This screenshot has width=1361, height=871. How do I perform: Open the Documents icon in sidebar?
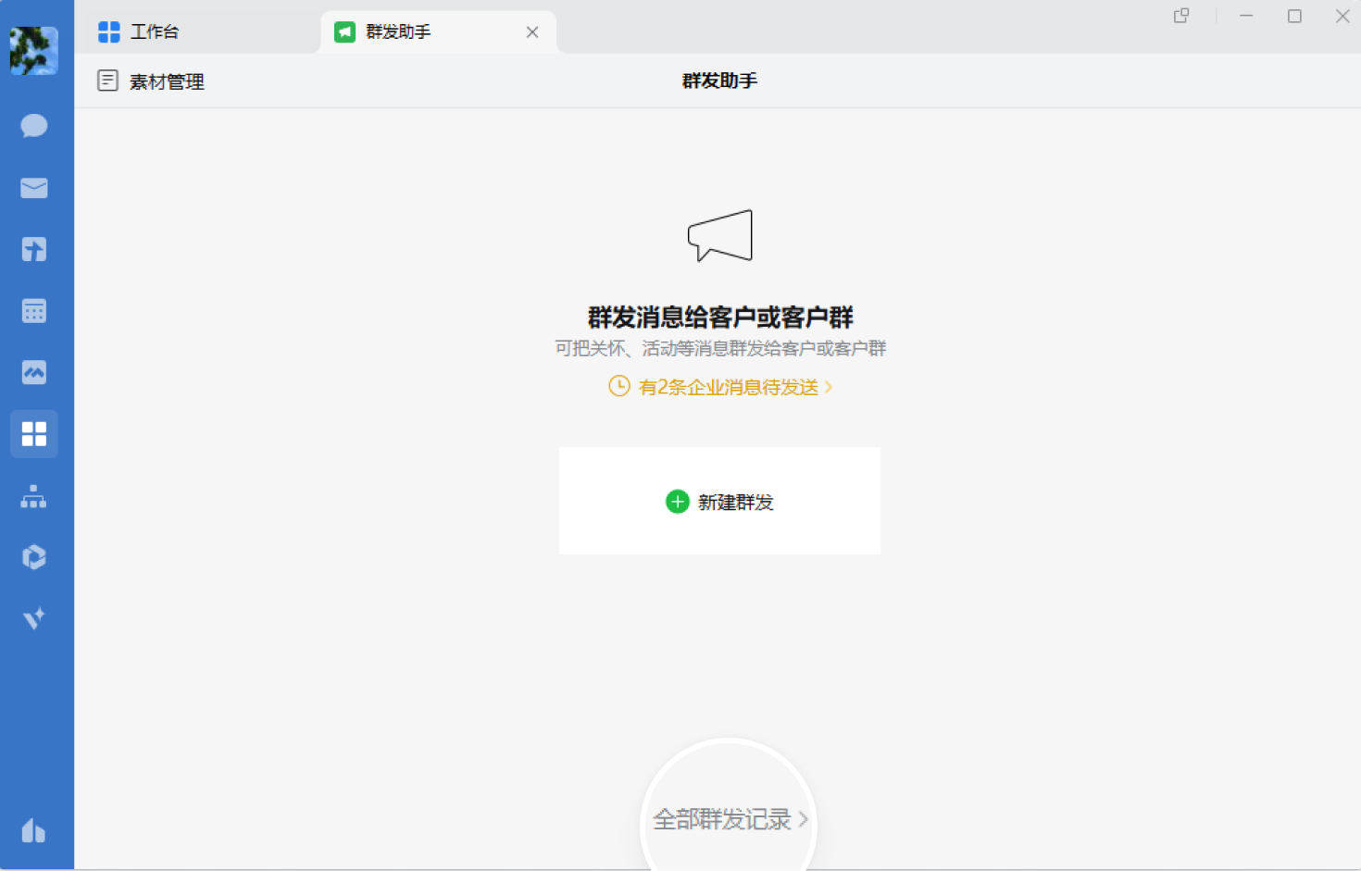(x=34, y=249)
